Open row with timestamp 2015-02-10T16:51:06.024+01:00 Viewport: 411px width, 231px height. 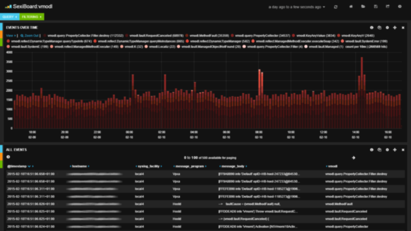[x=206, y=227]
